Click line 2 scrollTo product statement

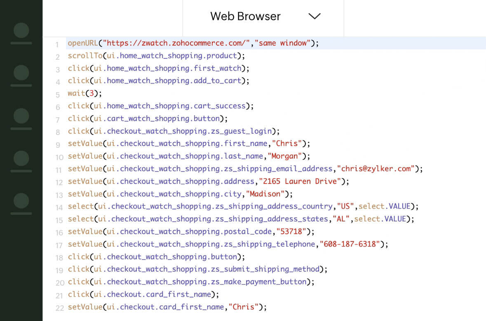tap(156, 56)
